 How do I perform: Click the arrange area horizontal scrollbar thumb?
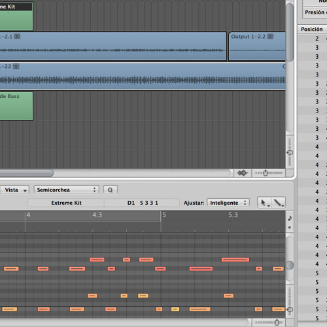click(26, 173)
